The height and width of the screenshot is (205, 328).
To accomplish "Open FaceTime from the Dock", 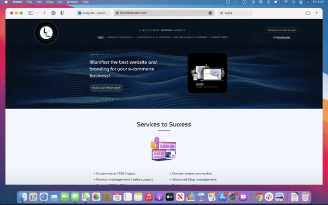I will coord(65,197).
